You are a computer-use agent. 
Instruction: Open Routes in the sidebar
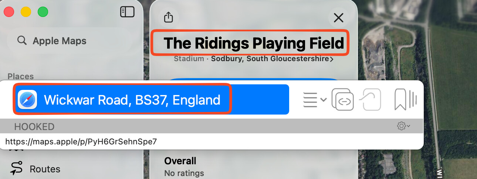coord(45,169)
